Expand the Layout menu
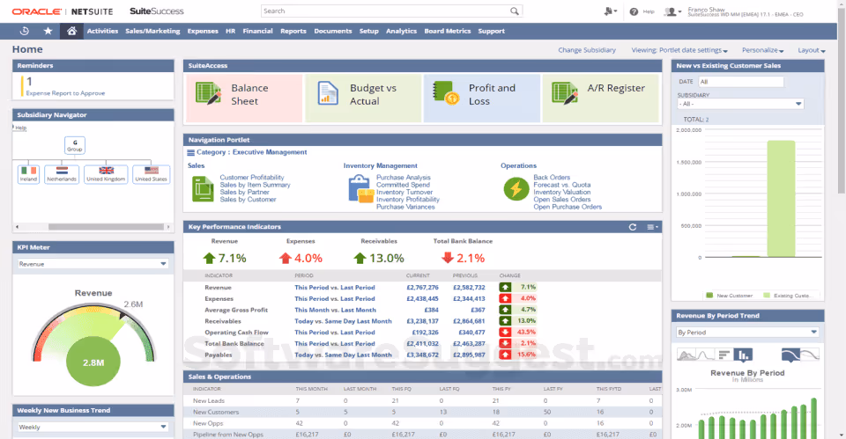Viewport: 846px width, 439px height. (x=812, y=50)
